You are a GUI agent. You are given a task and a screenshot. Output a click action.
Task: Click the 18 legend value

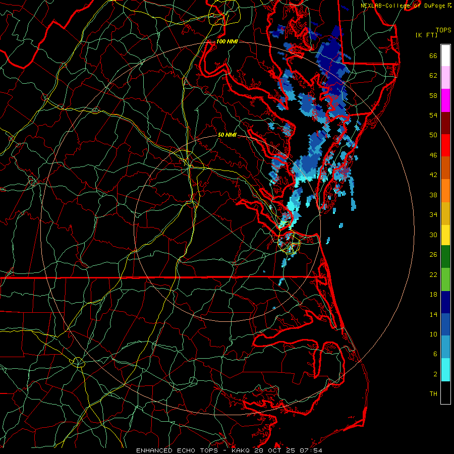coord(433,295)
